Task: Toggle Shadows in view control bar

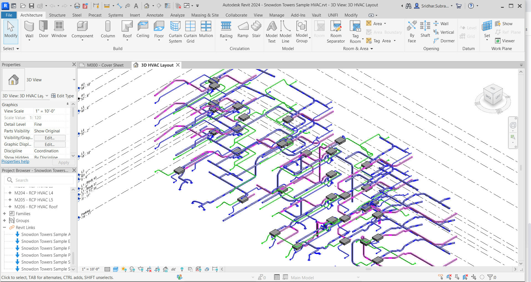Action: point(132,269)
